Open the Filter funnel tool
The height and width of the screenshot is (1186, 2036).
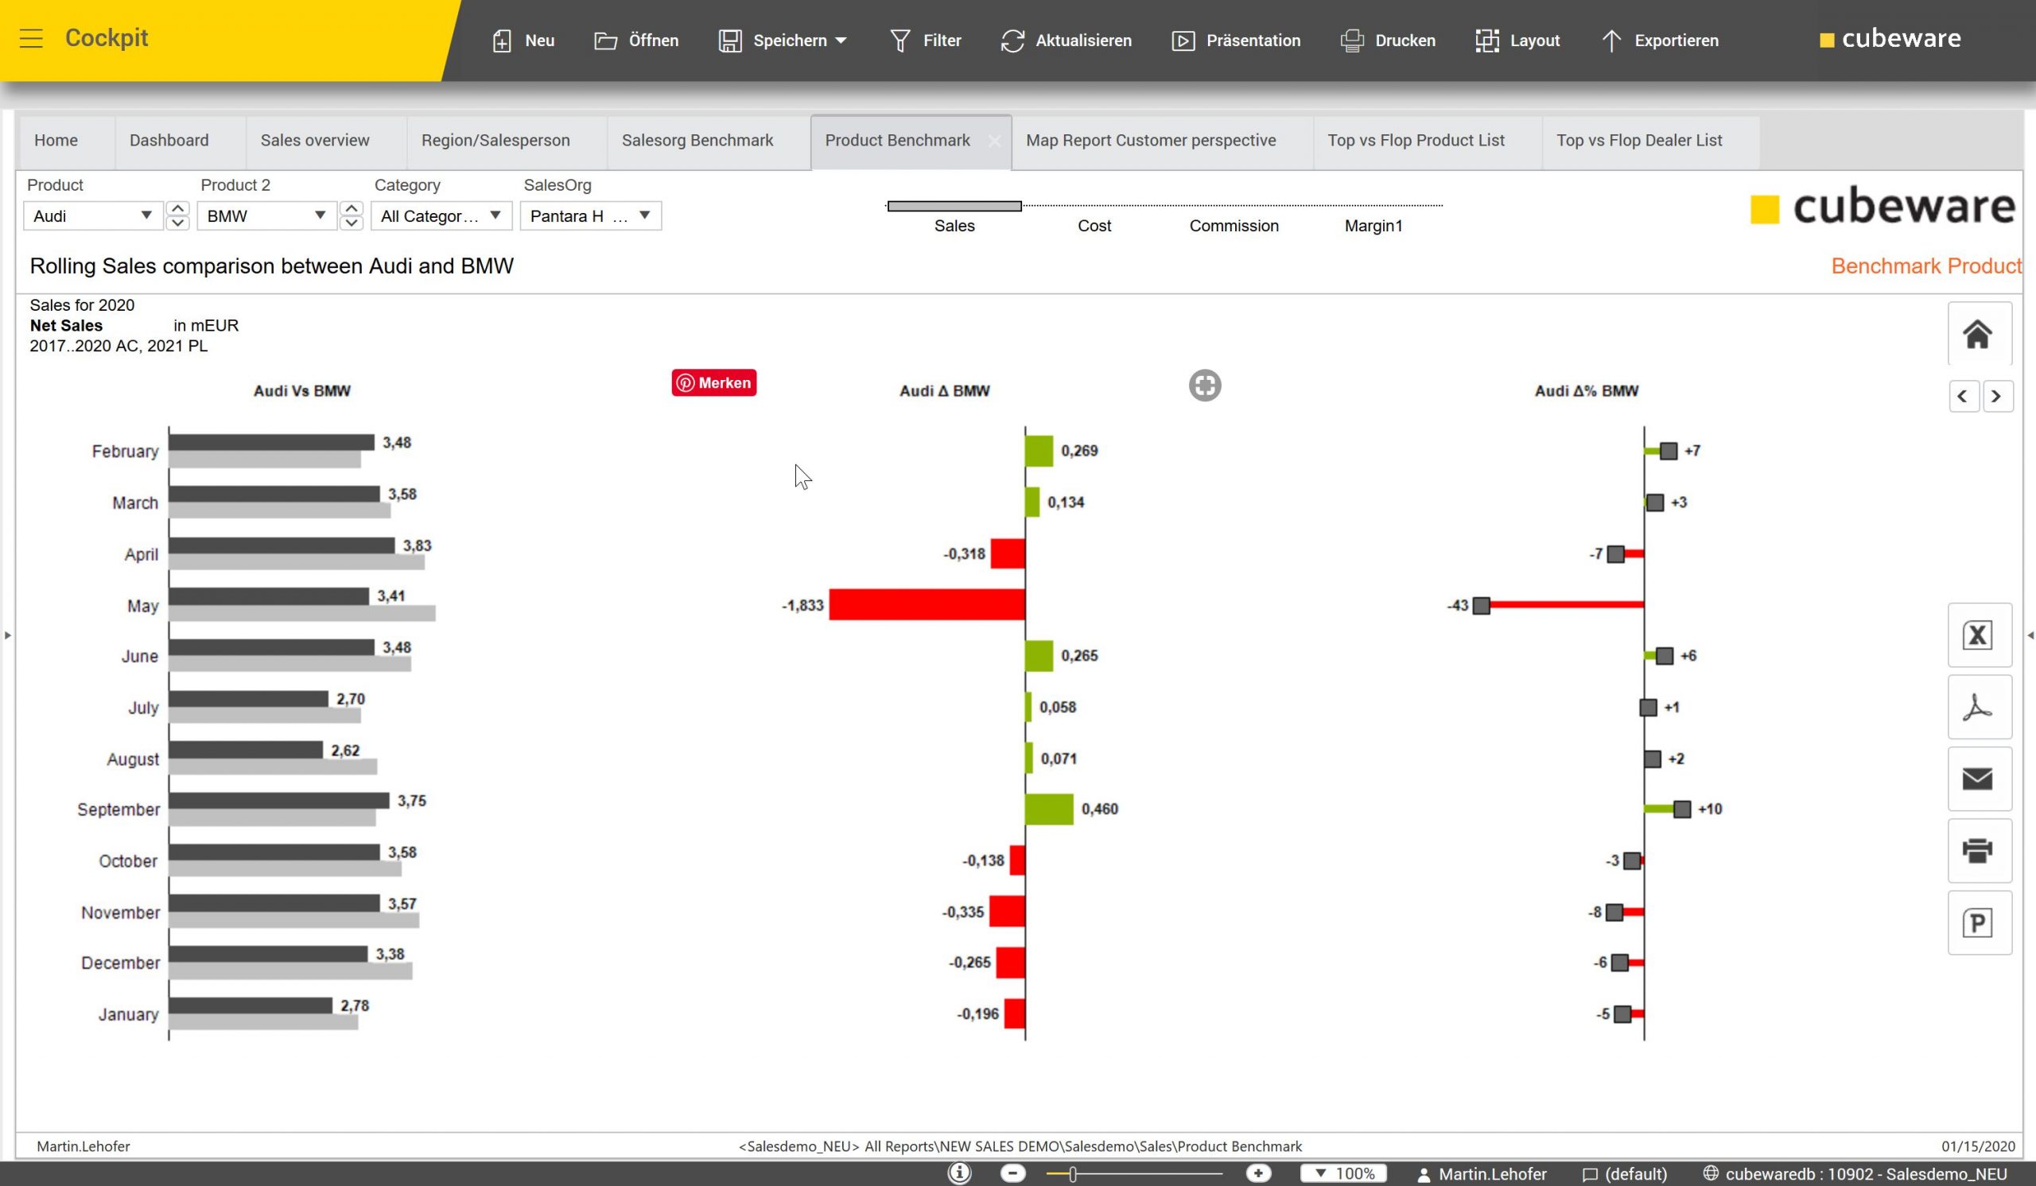coord(925,41)
